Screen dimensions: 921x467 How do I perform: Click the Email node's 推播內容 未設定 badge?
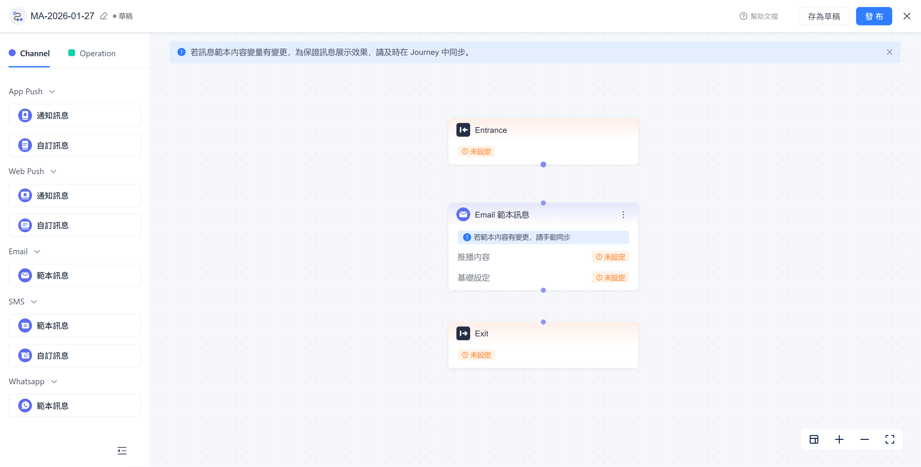click(x=610, y=257)
